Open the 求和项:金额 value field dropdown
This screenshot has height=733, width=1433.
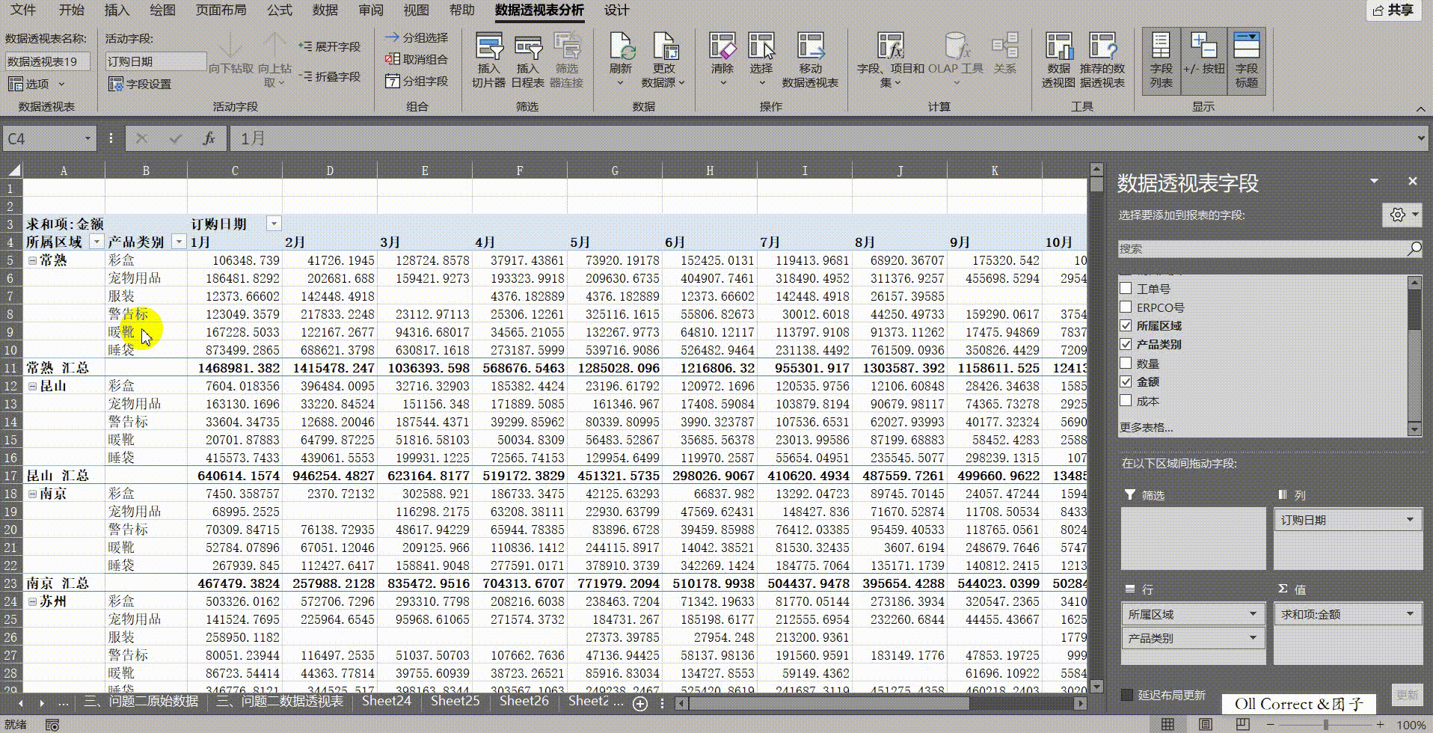pos(1410,614)
